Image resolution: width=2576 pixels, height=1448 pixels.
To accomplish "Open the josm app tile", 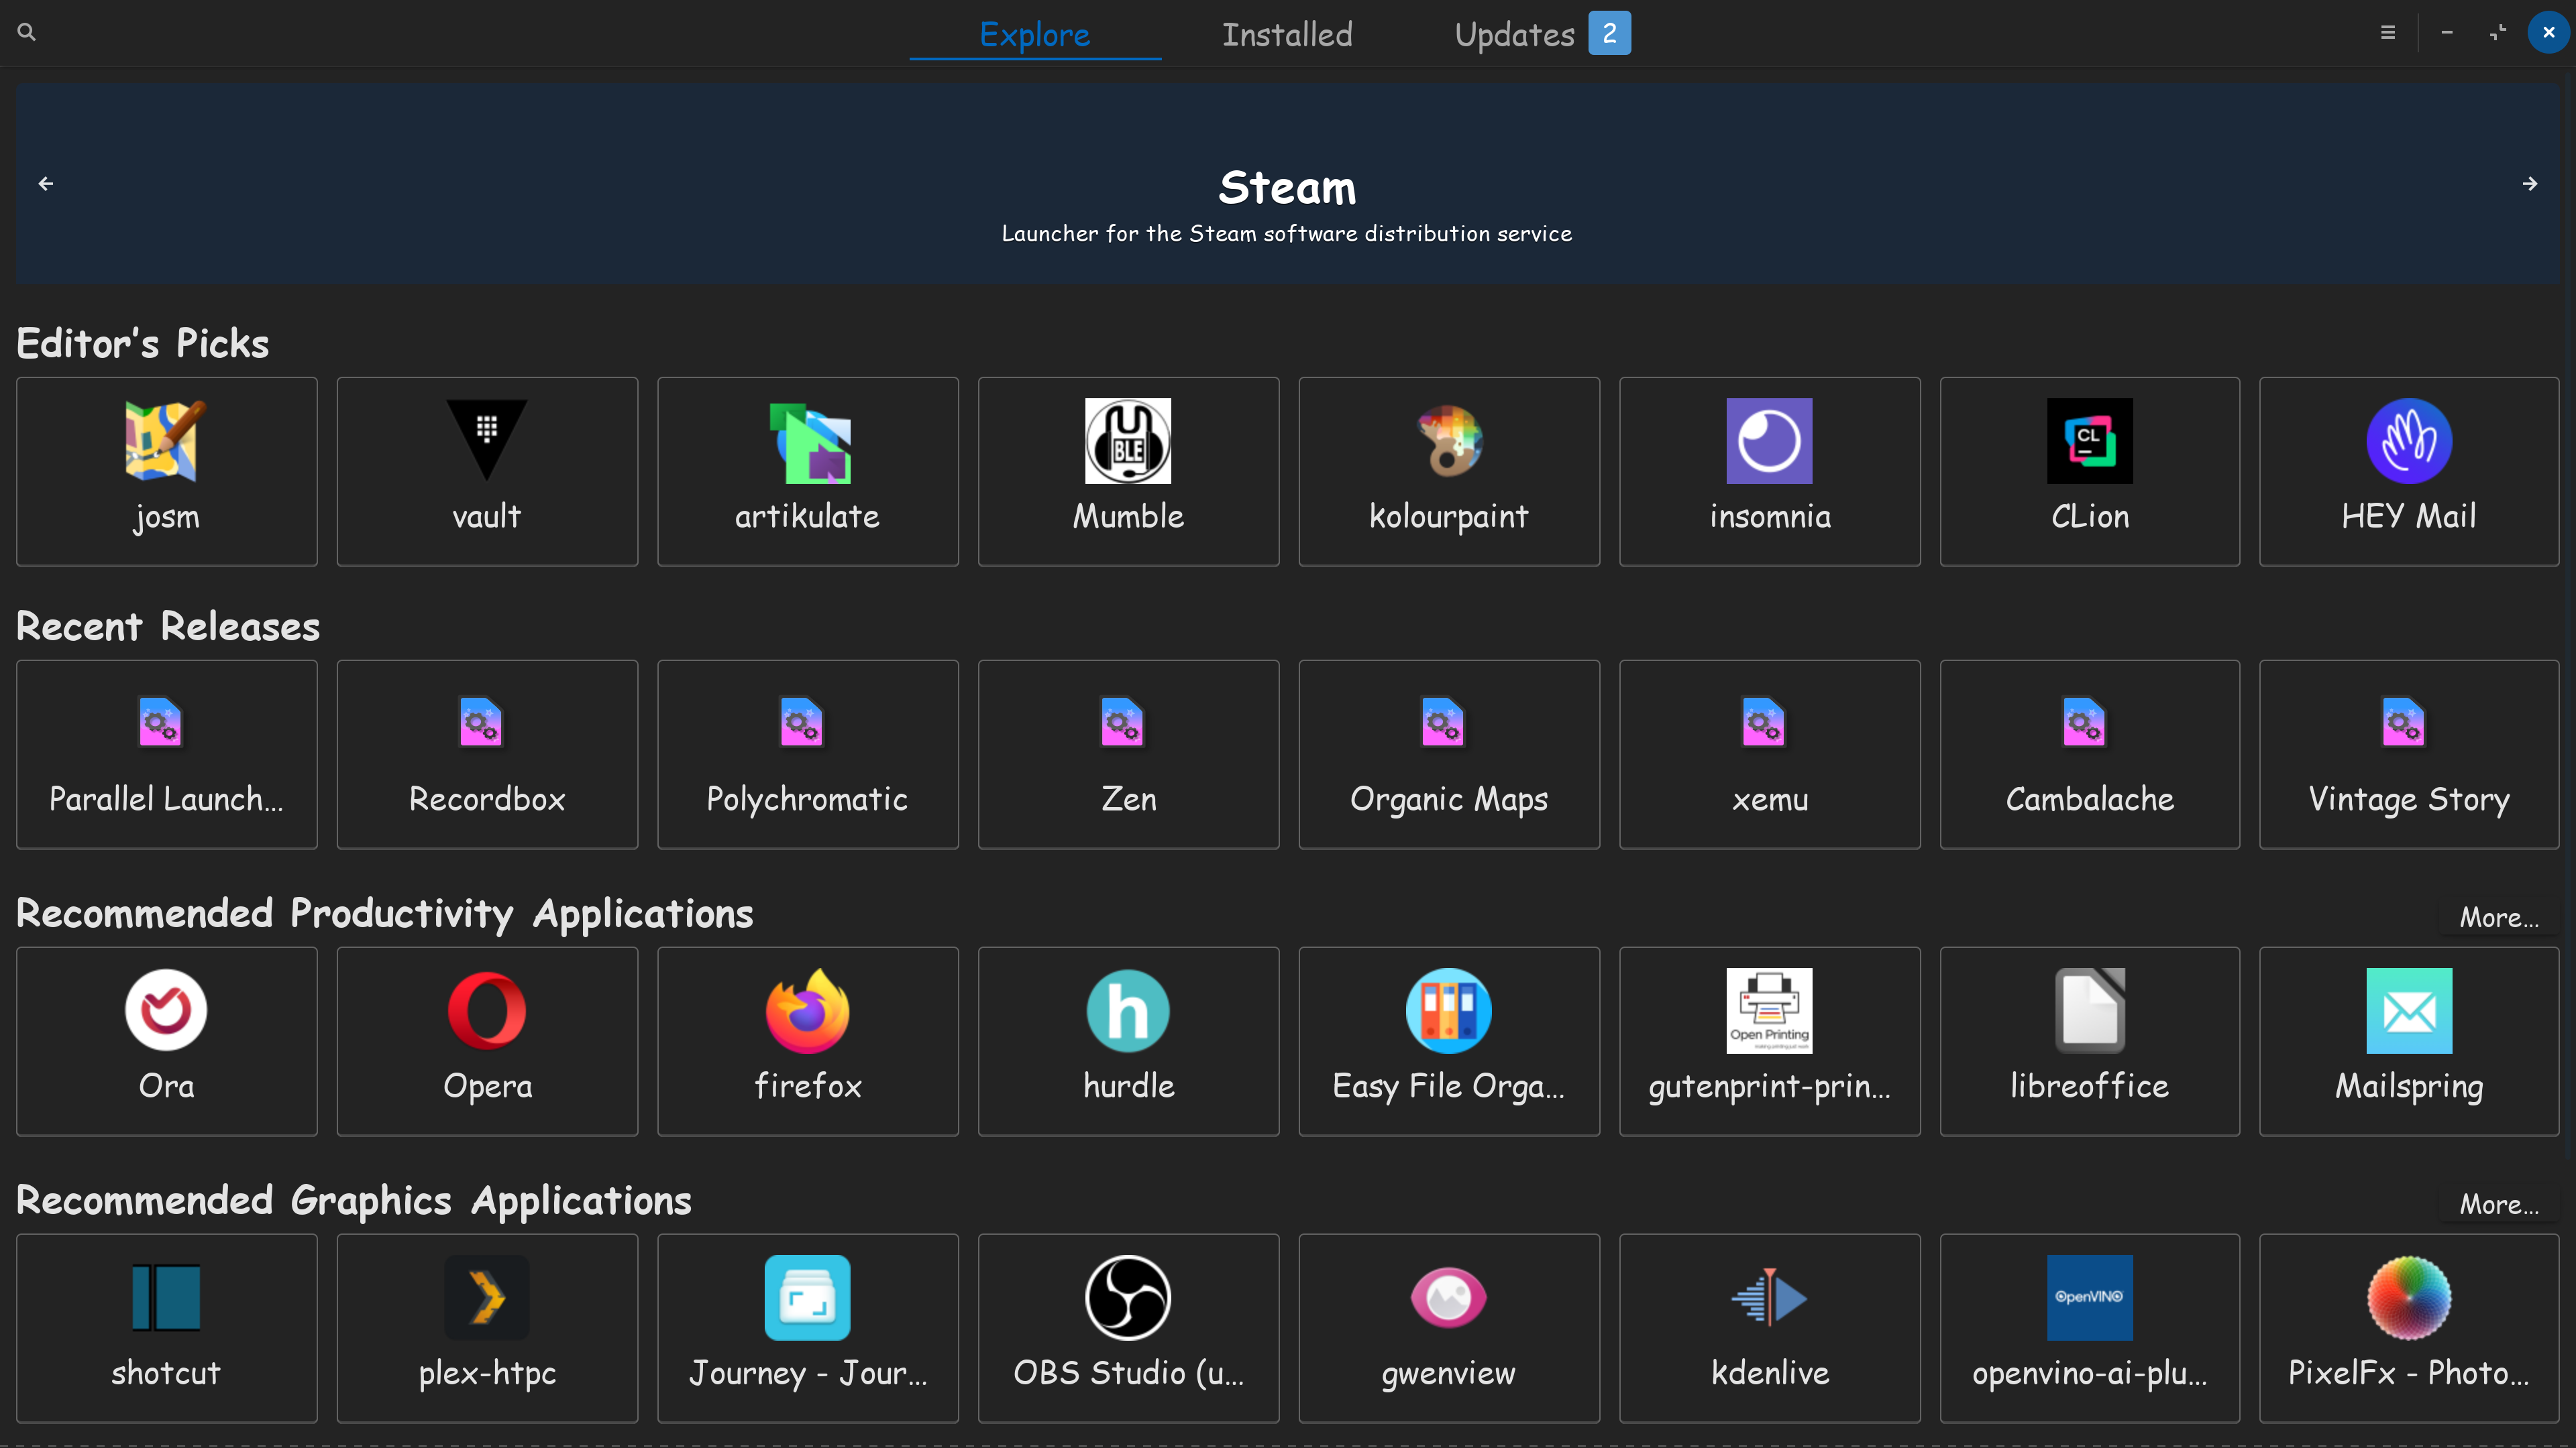I will 166,471.
